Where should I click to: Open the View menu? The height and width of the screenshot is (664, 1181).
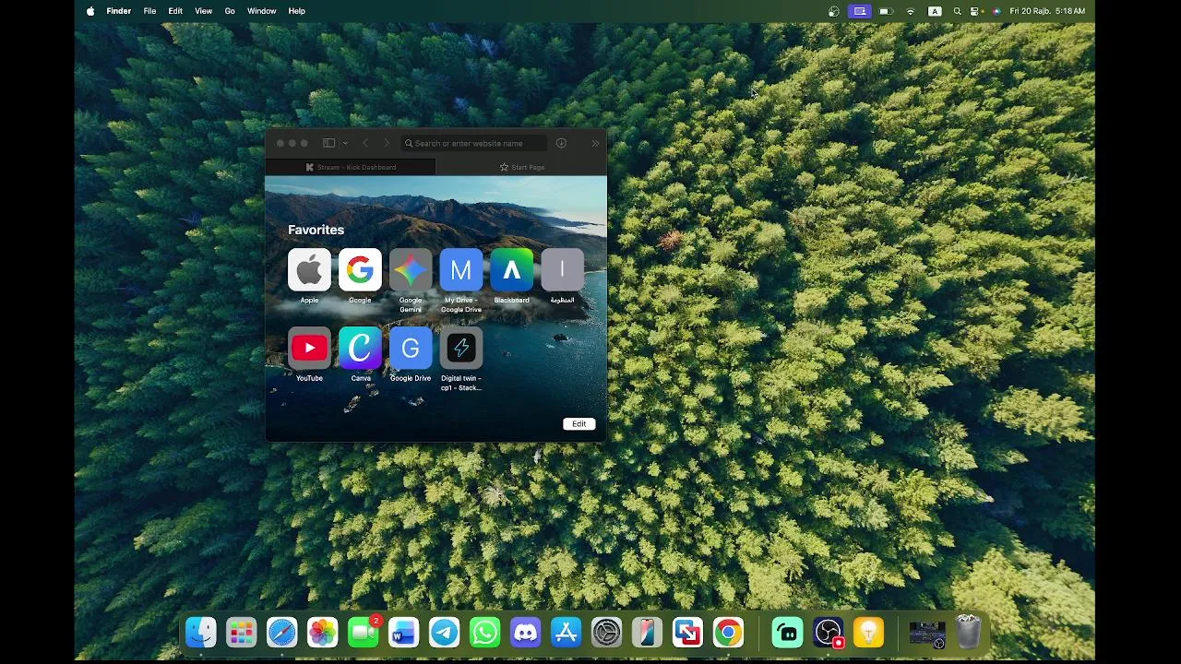coord(203,11)
